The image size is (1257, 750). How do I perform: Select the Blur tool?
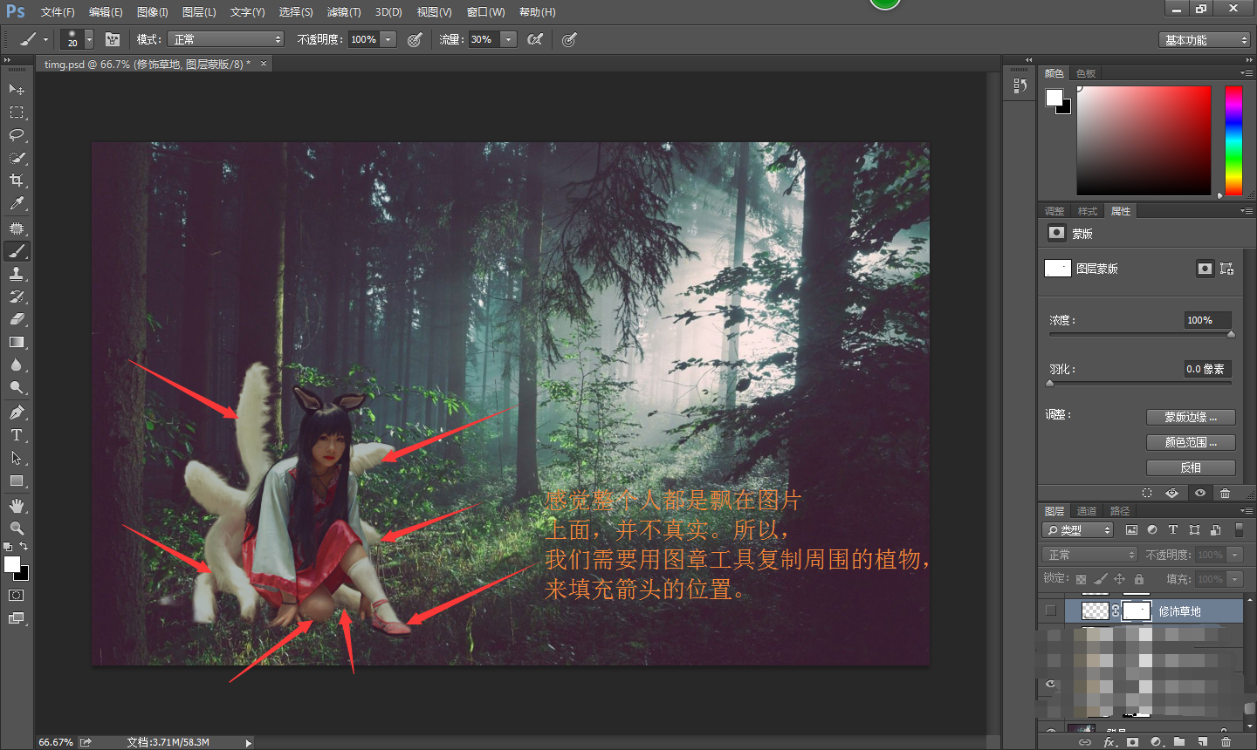pos(17,365)
